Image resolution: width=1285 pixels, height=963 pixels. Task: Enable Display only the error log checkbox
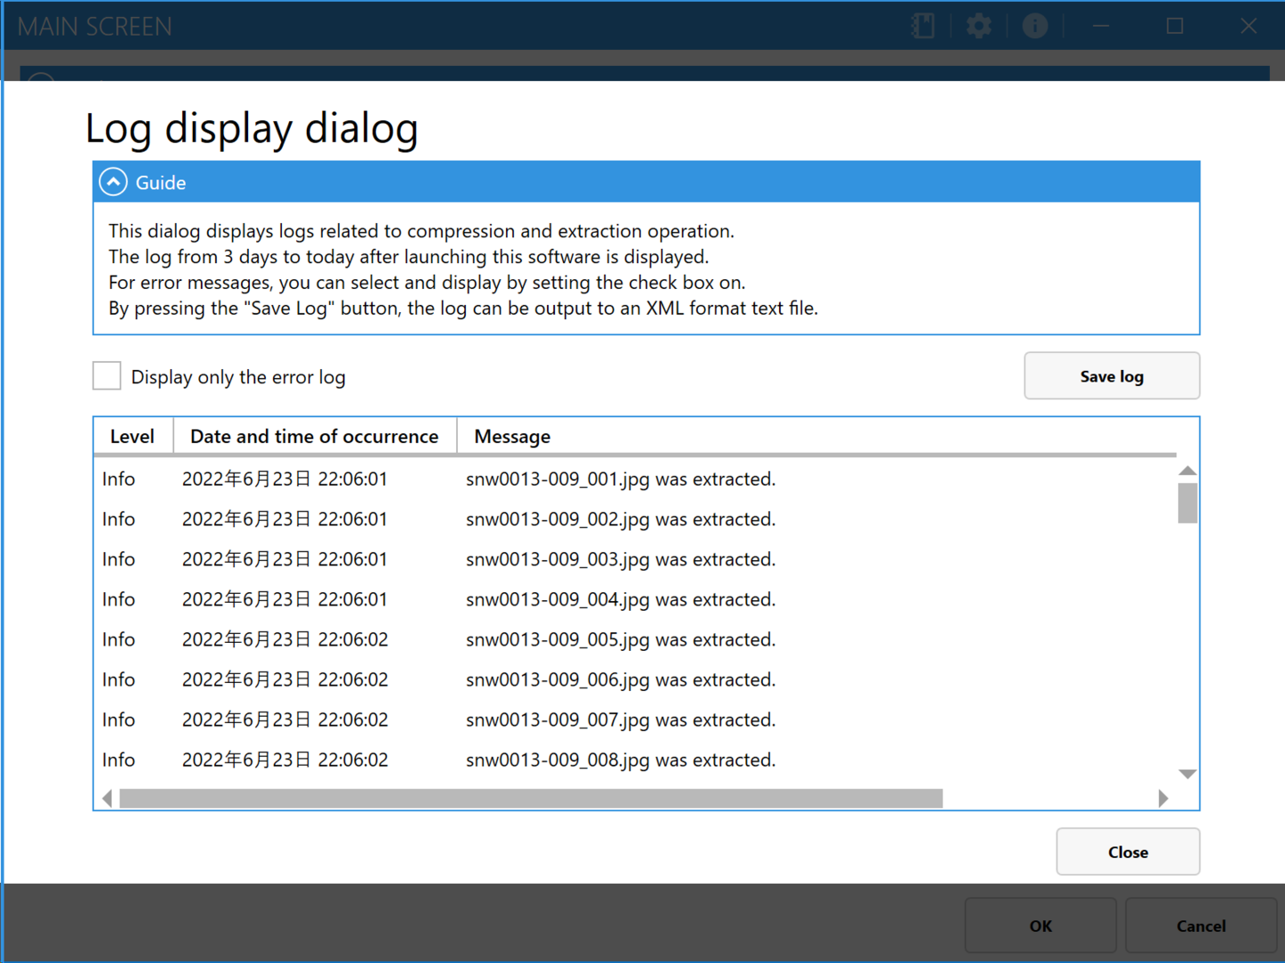pyautogui.click(x=107, y=376)
